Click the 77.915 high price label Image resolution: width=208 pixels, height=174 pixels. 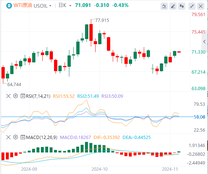[x=102, y=20]
